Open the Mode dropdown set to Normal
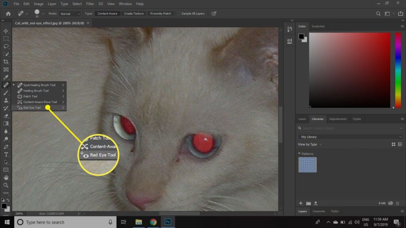406x228 pixels. (70, 13)
